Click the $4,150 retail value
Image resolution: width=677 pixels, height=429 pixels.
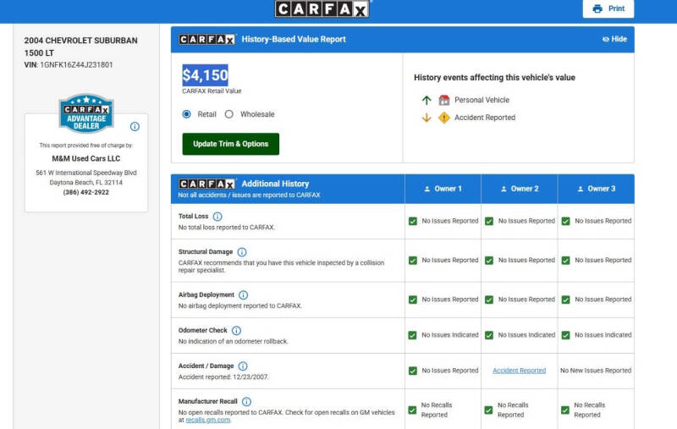coord(205,75)
